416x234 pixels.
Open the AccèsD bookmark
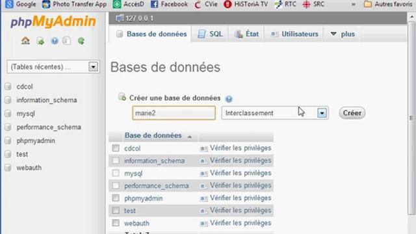click(x=129, y=5)
